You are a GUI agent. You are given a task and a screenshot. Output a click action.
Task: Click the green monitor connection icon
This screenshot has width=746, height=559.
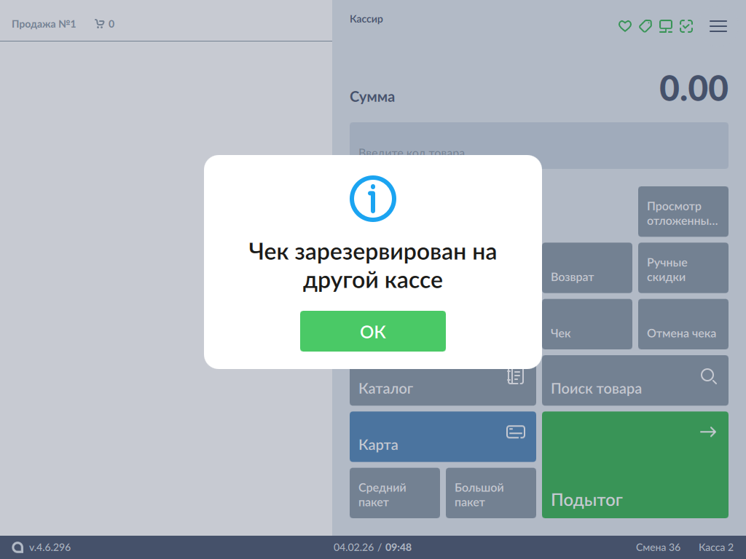665,26
